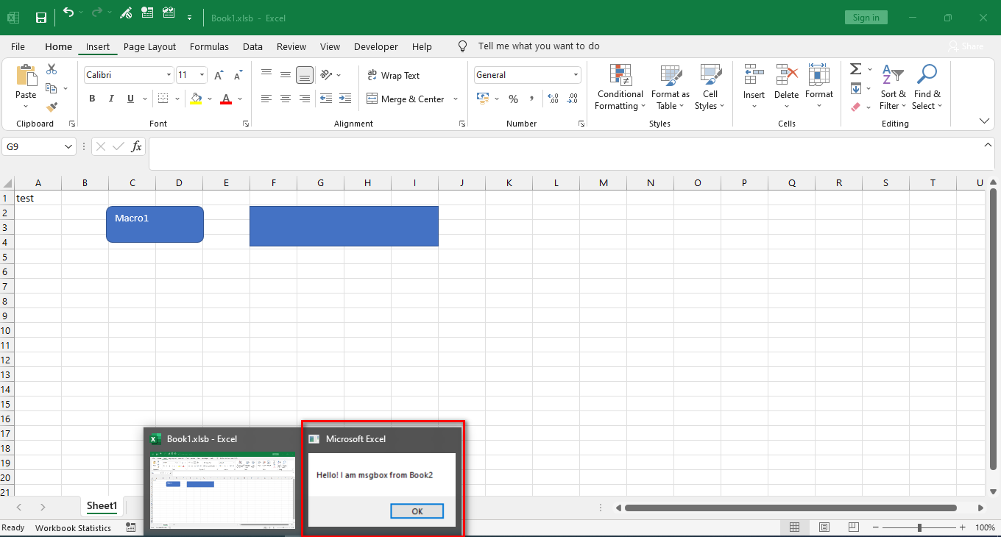The height and width of the screenshot is (537, 1001).
Task: Open the File tab
Action: (18, 46)
